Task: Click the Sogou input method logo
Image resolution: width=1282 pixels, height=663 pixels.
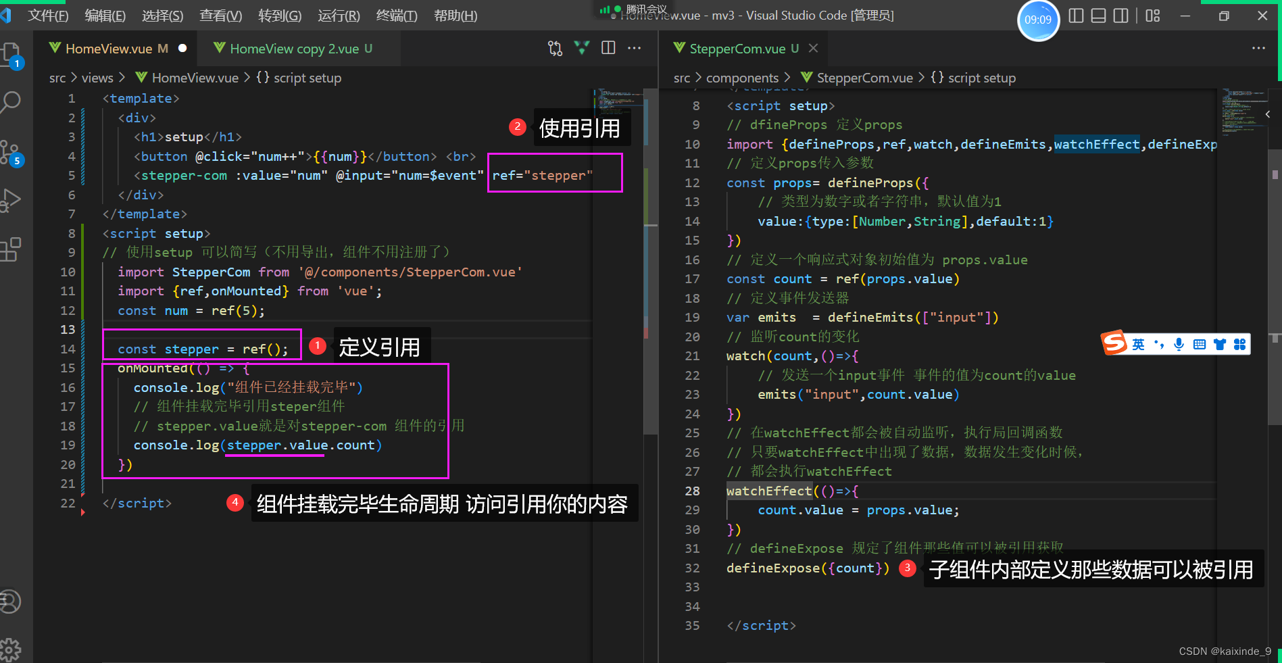Action: coord(1114,343)
